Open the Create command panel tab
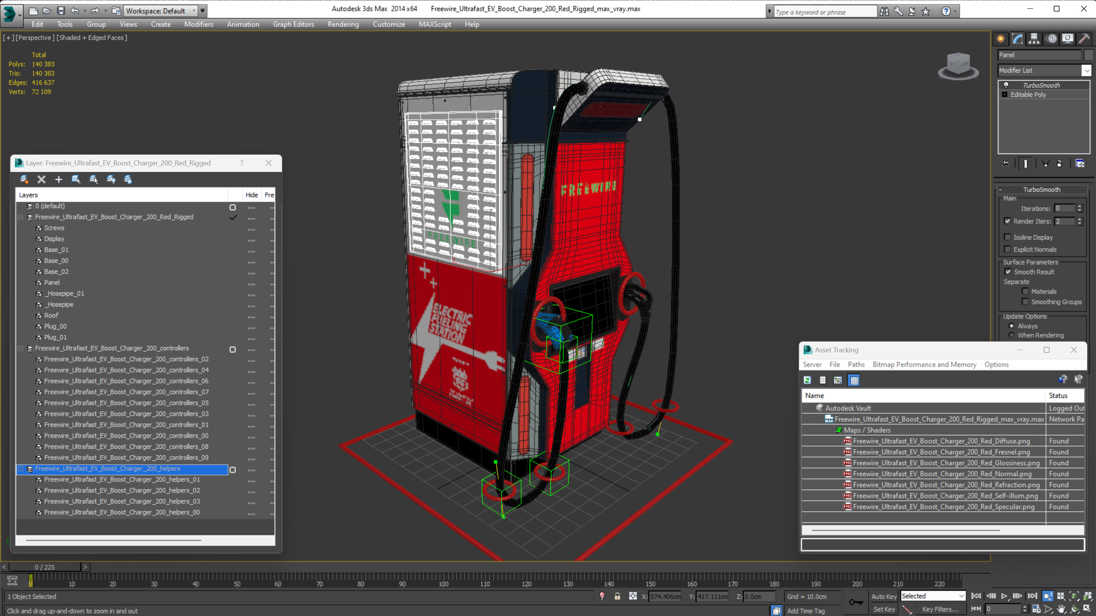Image resolution: width=1096 pixels, height=616 pixels. point(1001,39)
